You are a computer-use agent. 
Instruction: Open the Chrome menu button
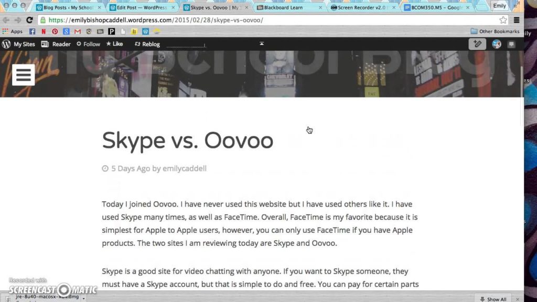[x=517, y=20]
